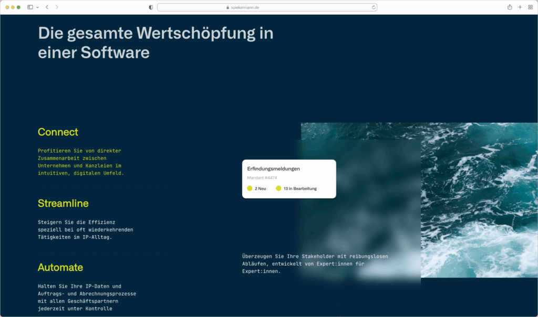Image resolution: width=538 pixels, height=317 pixels.
Task: Click the spiekermann.de address bar
Action: [x=267, y=7]
